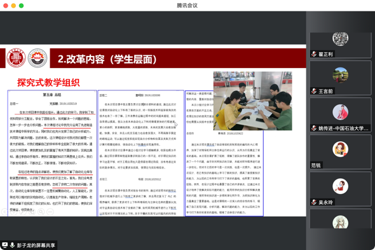Click 翟正利's QR code avatar

[340, 39]
